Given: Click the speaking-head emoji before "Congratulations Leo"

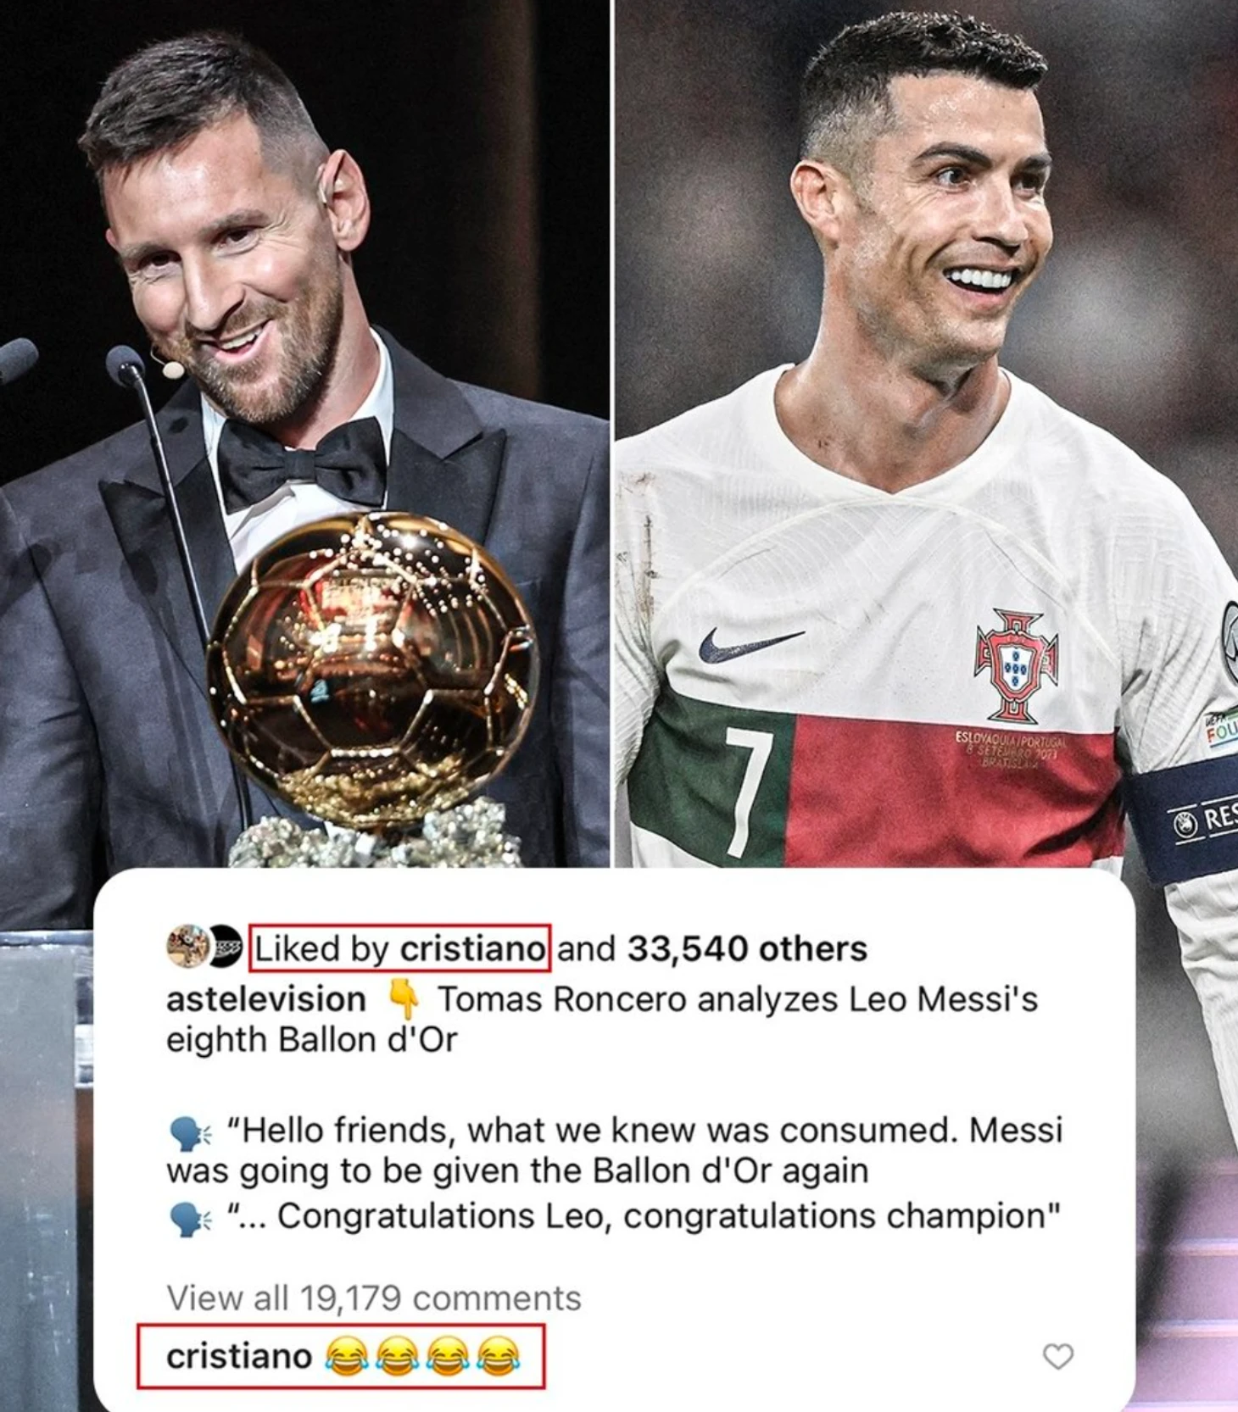Looking at the screenshot, I should pos(188,1219).
